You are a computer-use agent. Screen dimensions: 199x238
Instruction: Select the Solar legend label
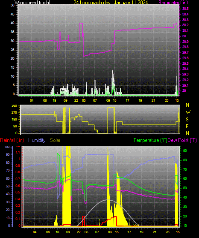55,140
